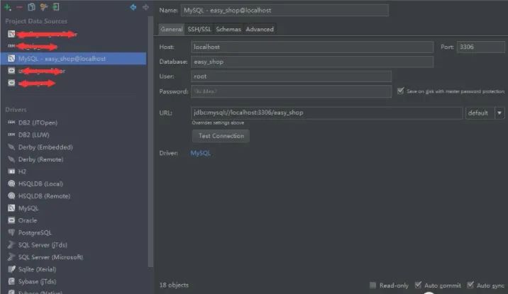Open the MySQL driver link
The width and height of the screenshot is (508, 294).
coord(200,153)
